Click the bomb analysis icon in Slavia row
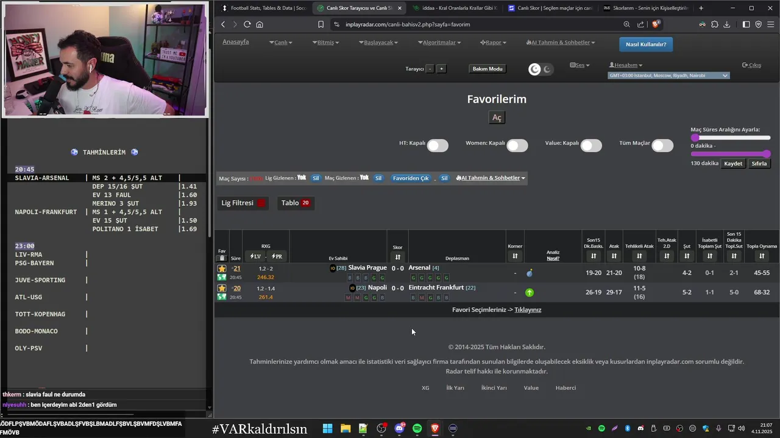 click(x=530, y=273)
